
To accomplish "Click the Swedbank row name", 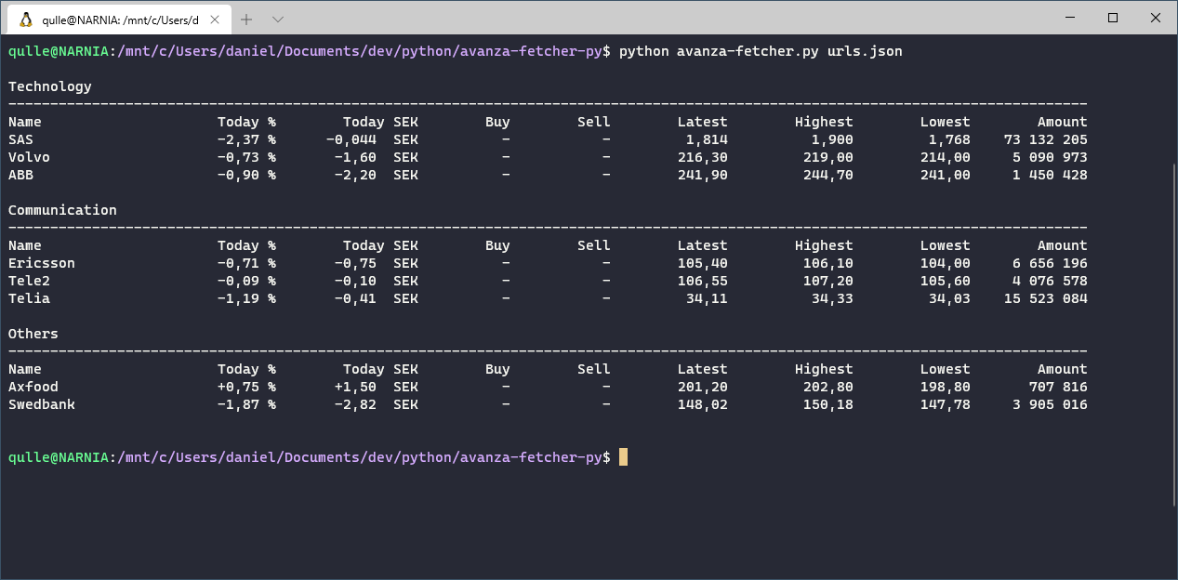I will pyautogui.click(x=42, y=404).
